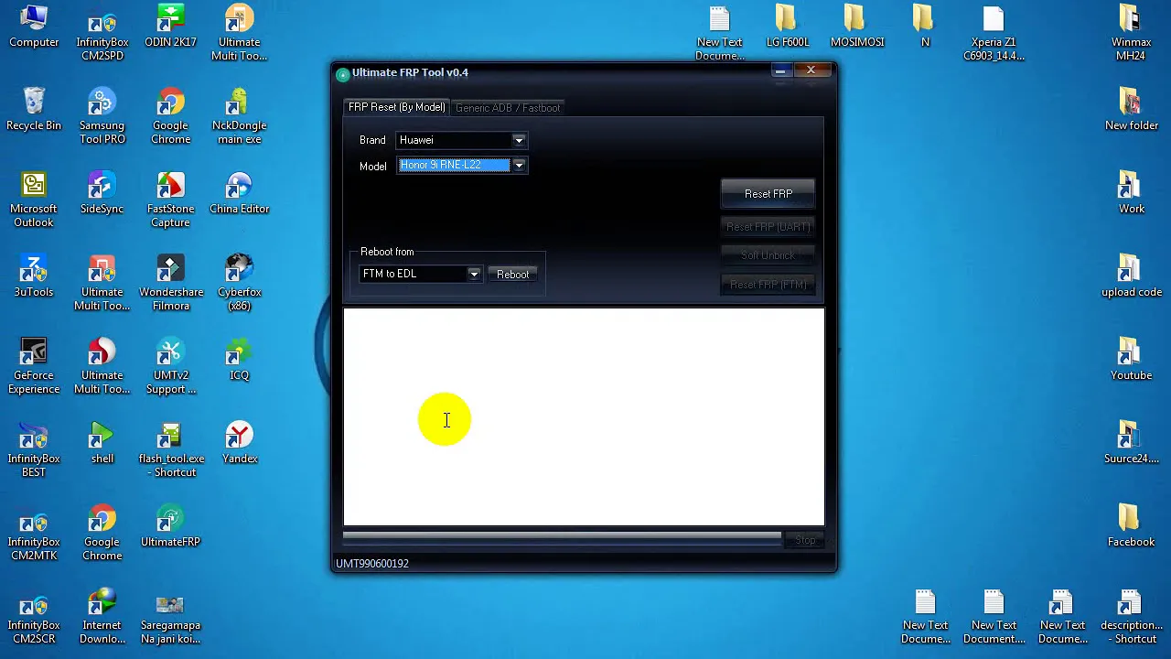Open the shell shortcut icon
Image resolution: width=1171 pixels, height=659 pixels.
(x=102, y=443)
